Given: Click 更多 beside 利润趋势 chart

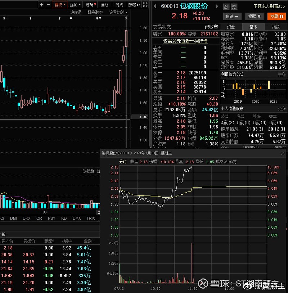Looking at the screenshot, I should [x=282, y=75].
